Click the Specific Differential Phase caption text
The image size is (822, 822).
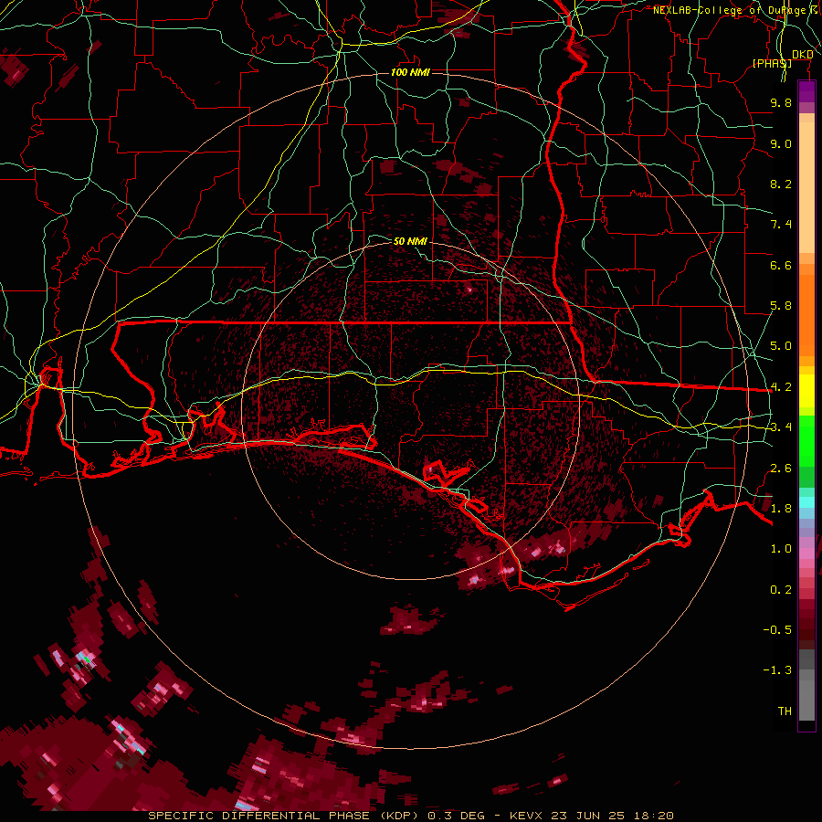pos(410,816)
